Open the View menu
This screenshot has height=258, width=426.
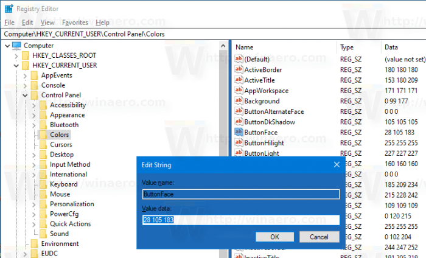point(47,23)
